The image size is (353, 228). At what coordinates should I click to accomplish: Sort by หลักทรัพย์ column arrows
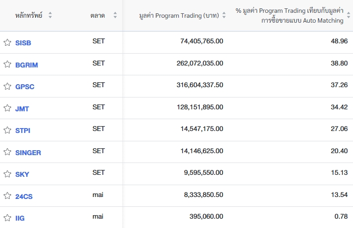[x=50, y=15]
